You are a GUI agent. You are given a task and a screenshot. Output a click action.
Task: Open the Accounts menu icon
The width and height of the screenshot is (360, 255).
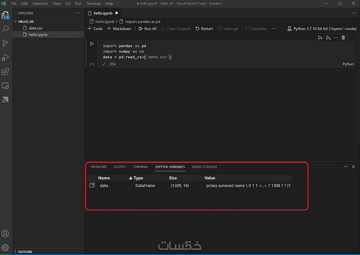[5, 233]
